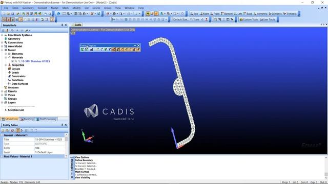Click the last orange icon in Entity Display toolbar
328x184 pixels.
(x=138, y=50)
